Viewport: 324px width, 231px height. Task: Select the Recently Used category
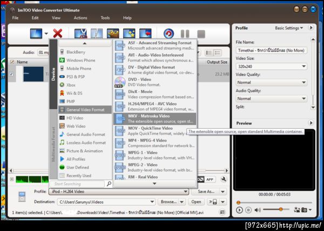[85, 176]
